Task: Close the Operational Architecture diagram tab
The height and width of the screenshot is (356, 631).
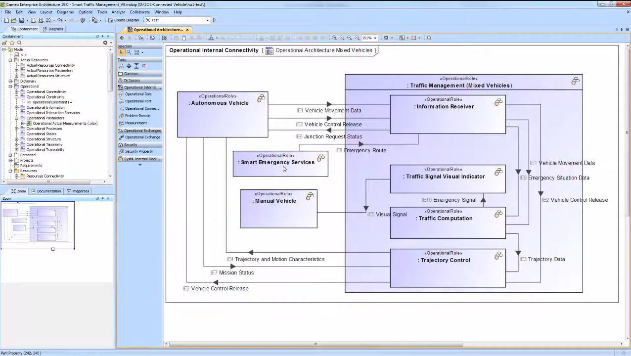Action: point(187,30)
